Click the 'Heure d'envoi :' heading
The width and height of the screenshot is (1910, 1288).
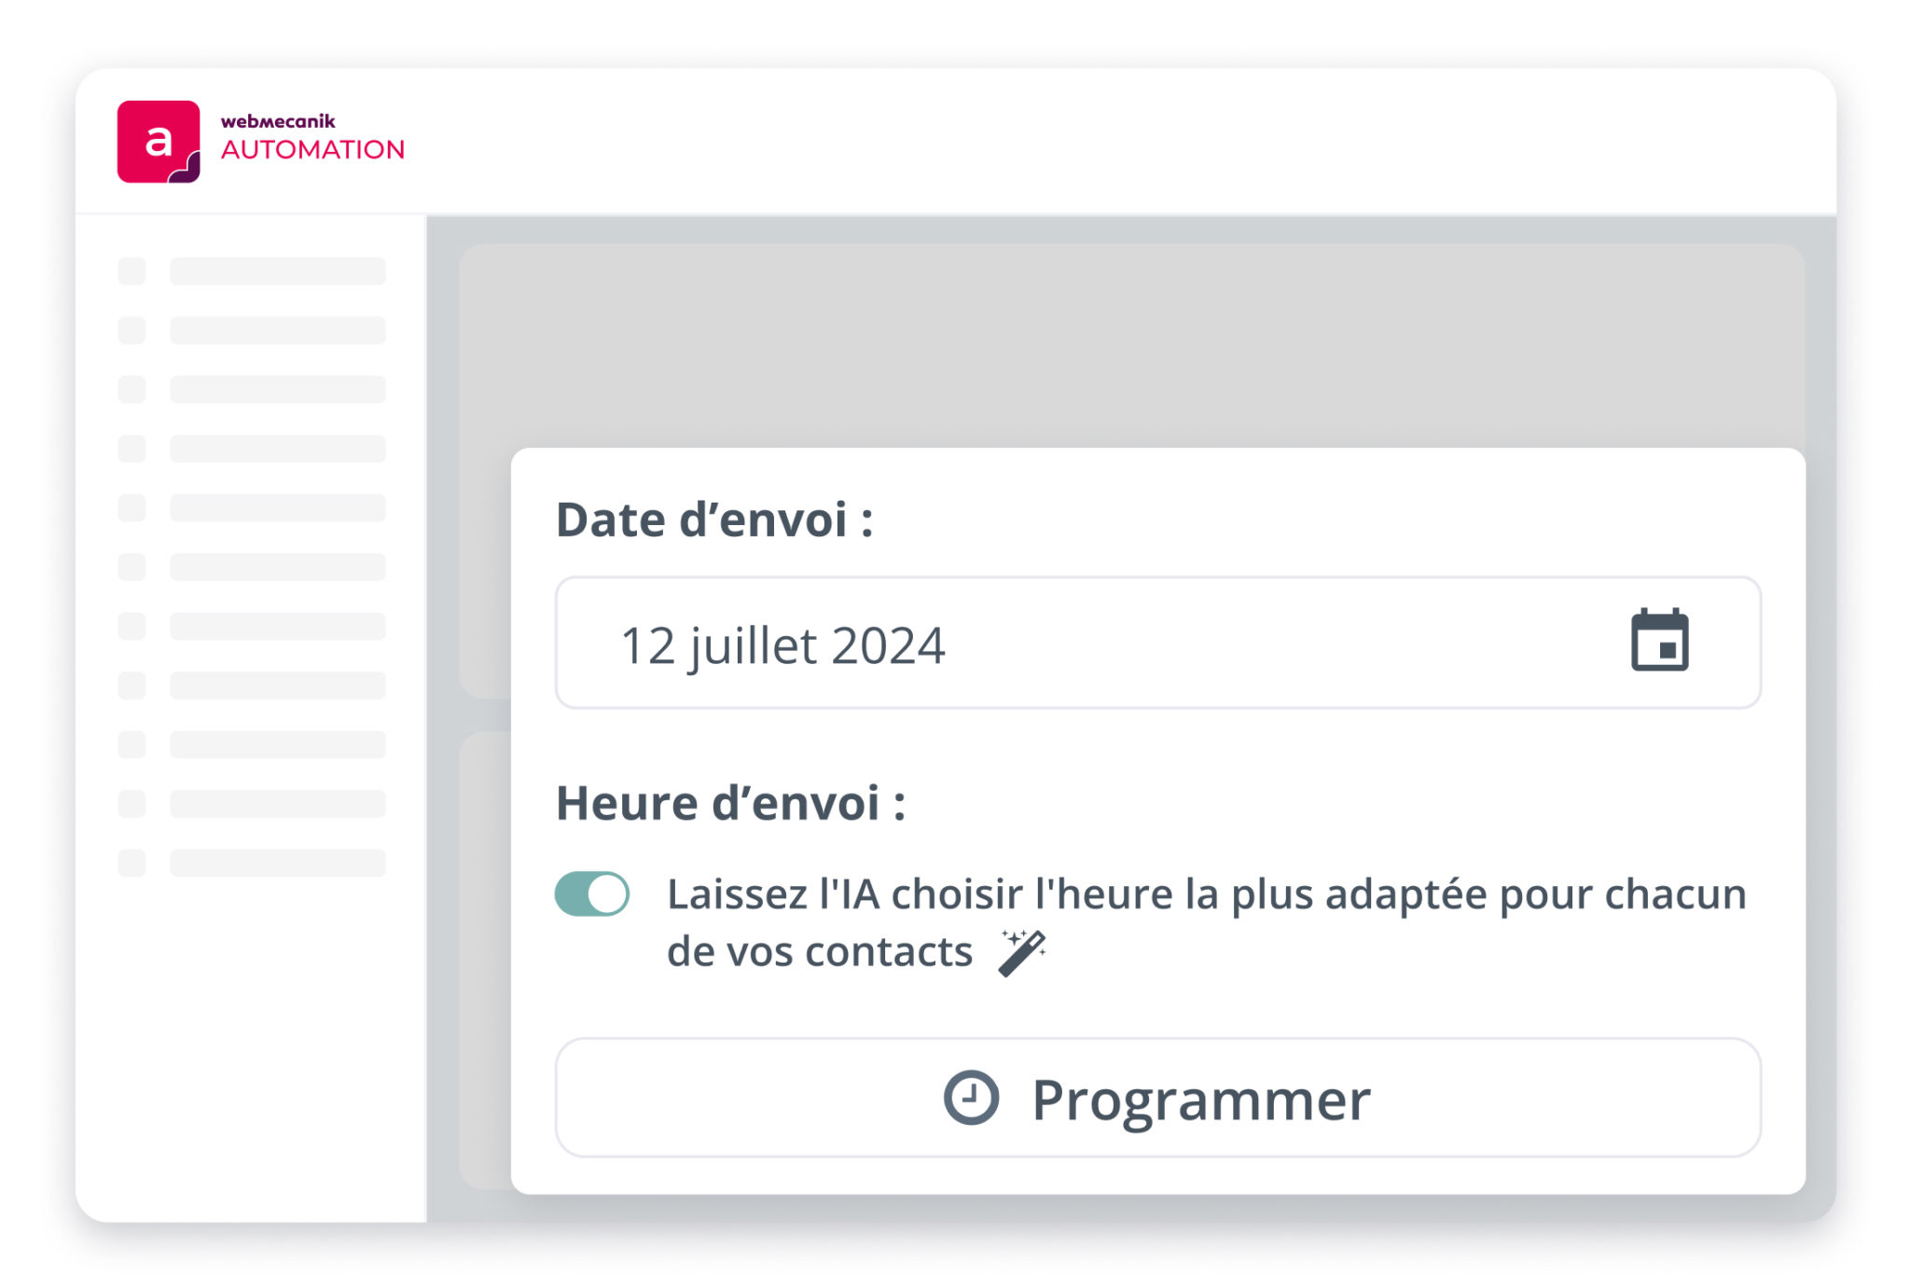coord(730,803)
